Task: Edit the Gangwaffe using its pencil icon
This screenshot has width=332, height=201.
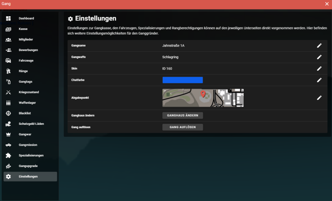Action: (319, 57)
